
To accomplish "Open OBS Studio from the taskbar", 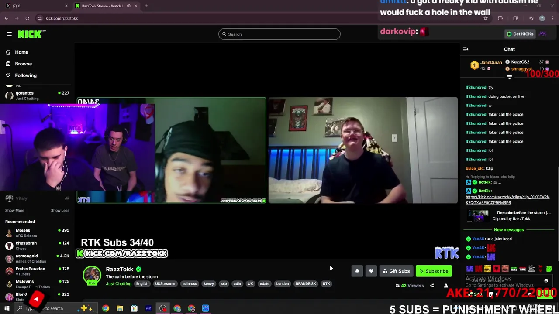I will (x=163, y=308).
